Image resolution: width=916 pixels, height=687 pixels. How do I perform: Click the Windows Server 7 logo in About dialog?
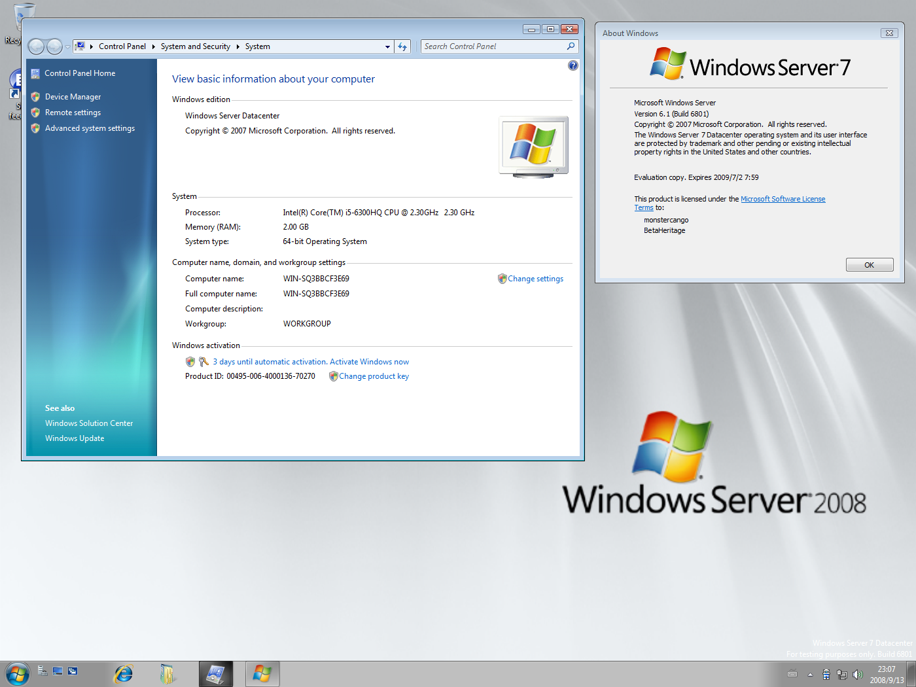point(750,64)
